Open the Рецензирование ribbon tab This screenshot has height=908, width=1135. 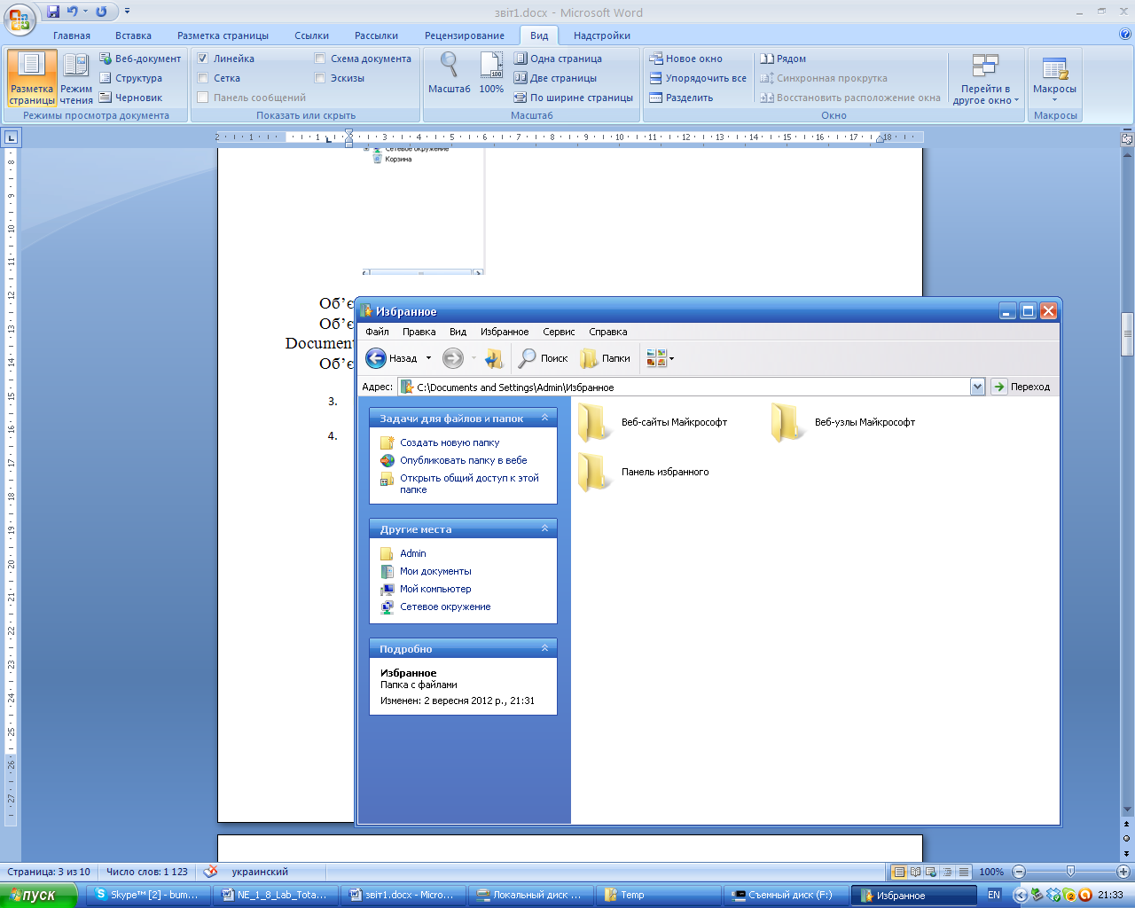coord(465,35)
